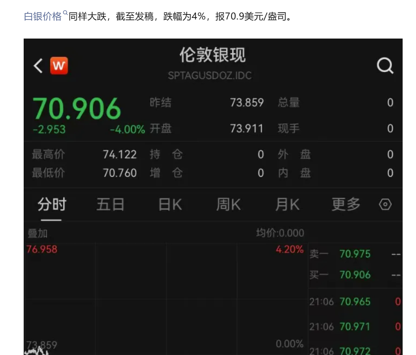Tap the intraday price chart area

pos(166,299)
